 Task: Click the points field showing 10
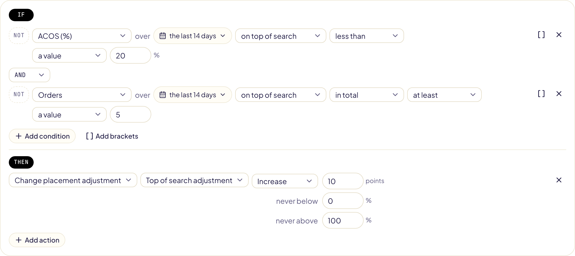coord(343,181)
